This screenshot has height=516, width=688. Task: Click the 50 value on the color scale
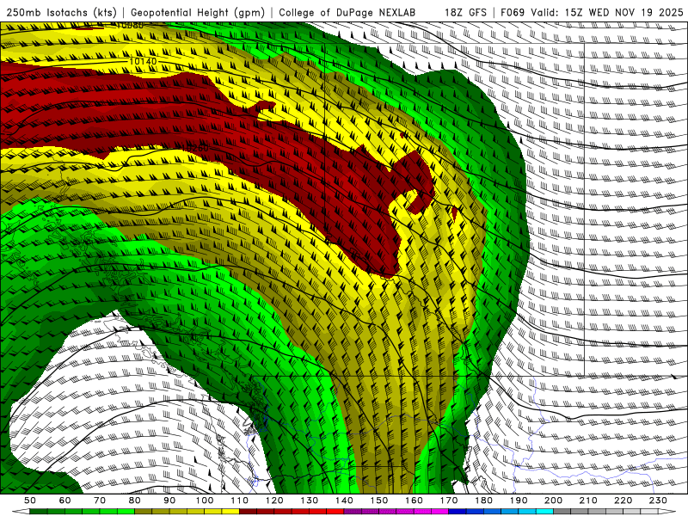30,501
